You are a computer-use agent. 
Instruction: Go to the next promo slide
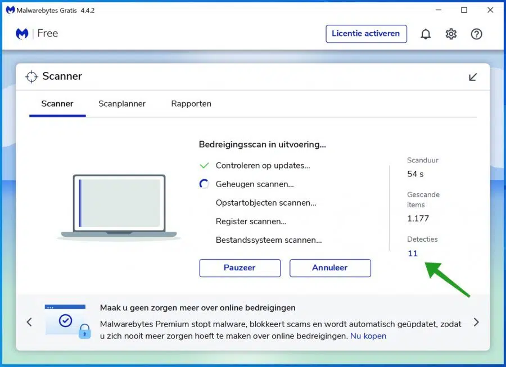tap(476, 322)
